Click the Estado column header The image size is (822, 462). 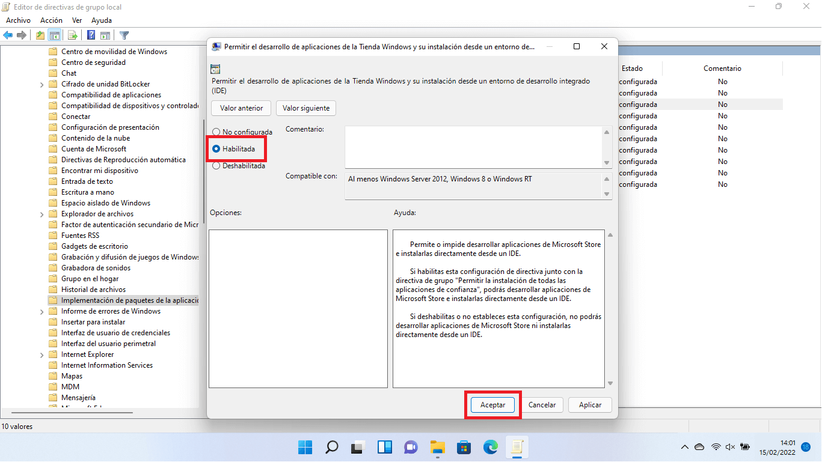pos(632,68)
